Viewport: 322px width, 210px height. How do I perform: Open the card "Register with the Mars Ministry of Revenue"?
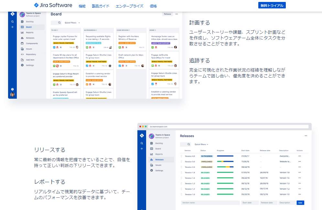click(131, 42)
